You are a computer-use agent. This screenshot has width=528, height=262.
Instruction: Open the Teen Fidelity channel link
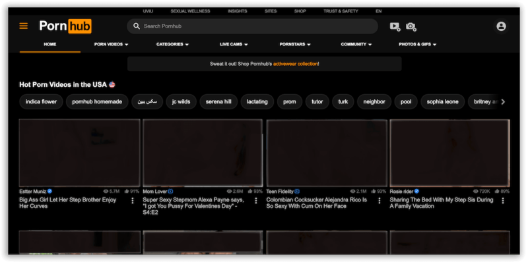tap(280, 192)
